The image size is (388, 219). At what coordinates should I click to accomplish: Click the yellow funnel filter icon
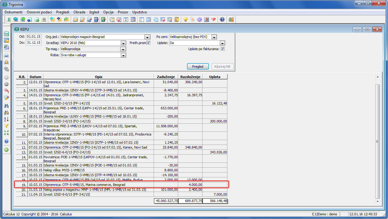(6, 126)
